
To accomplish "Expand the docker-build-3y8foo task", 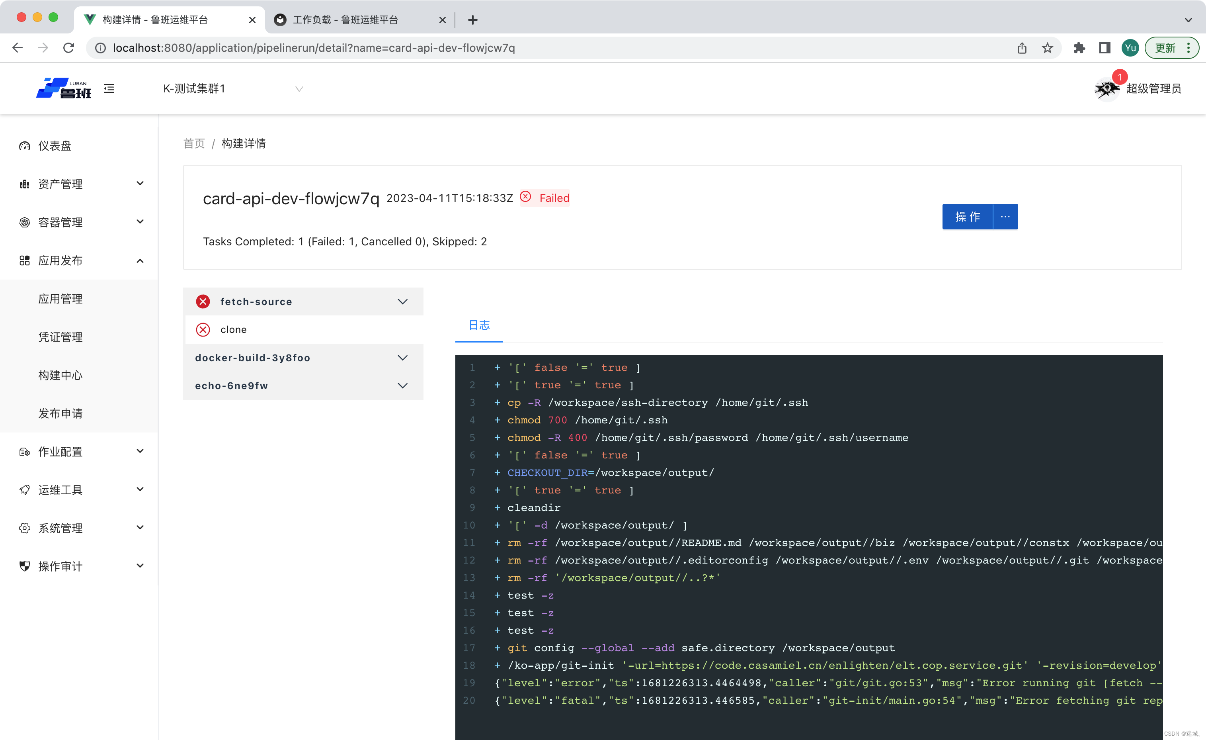I will [x=402, y=358].
